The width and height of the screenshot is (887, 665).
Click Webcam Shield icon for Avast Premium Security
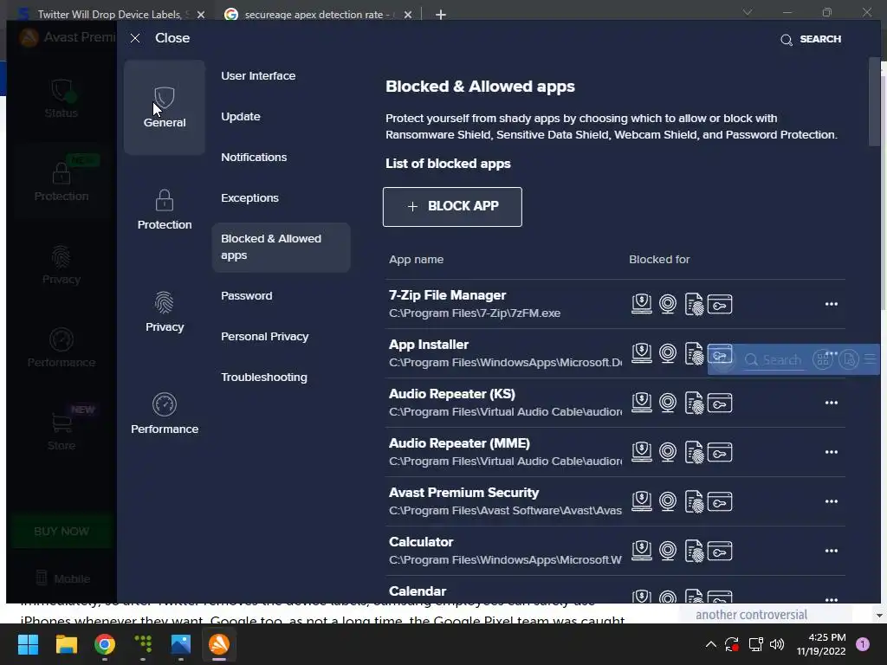click(x=668, y=501)
